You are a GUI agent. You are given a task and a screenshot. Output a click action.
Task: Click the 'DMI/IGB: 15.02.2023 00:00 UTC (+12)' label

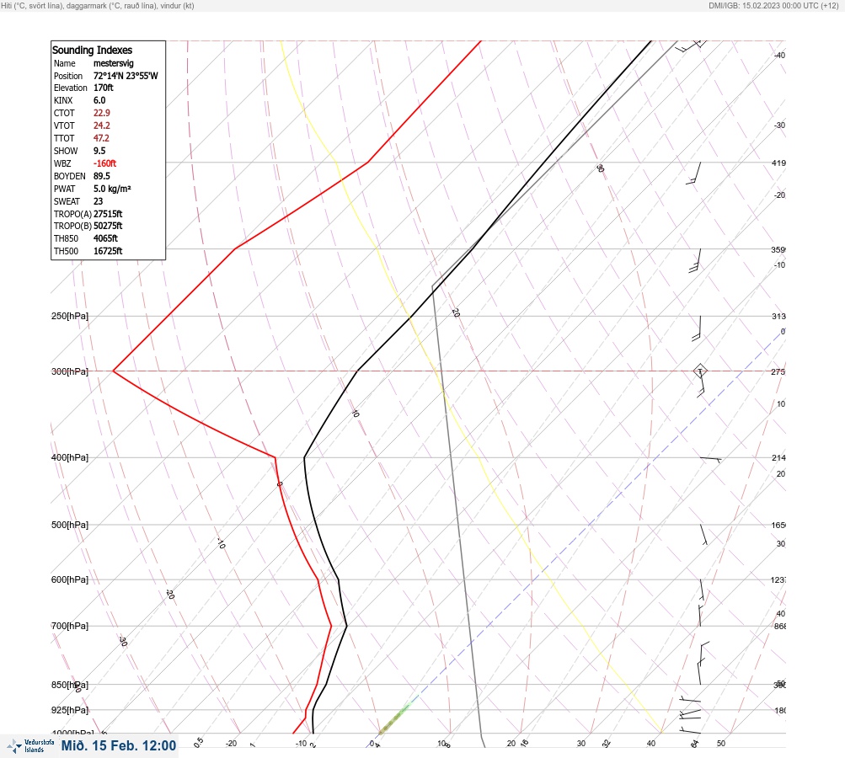tap(774, 6)
